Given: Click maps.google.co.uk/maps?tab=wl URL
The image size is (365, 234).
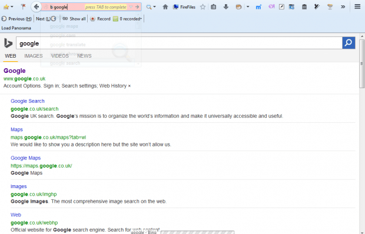Looking at the screenshot, I should [x=48, y=138].
